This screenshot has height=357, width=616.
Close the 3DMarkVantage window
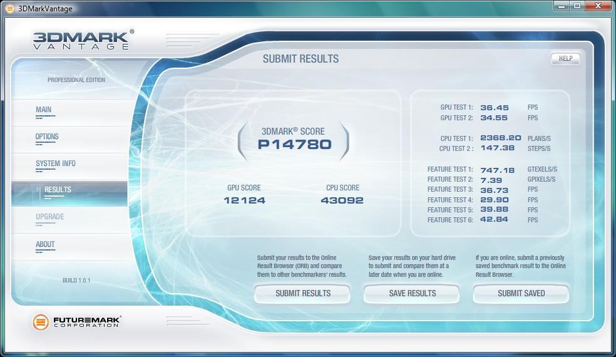598,6
